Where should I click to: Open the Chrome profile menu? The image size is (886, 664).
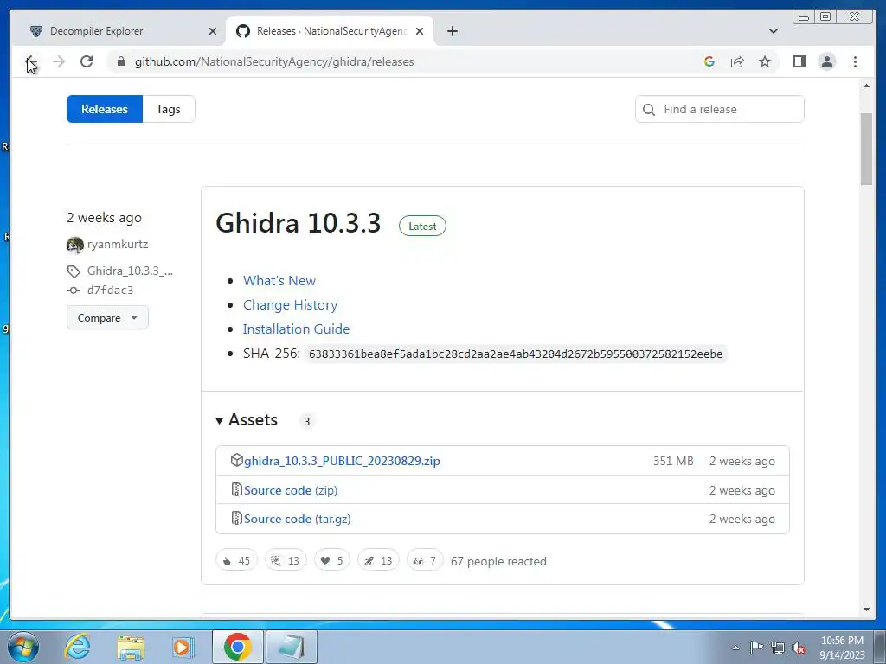click(x=826, y=61)
